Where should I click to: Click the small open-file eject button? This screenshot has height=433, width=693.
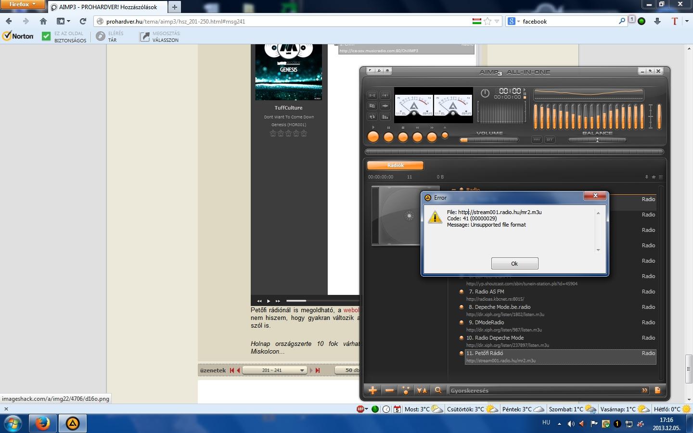coord(445,136)
